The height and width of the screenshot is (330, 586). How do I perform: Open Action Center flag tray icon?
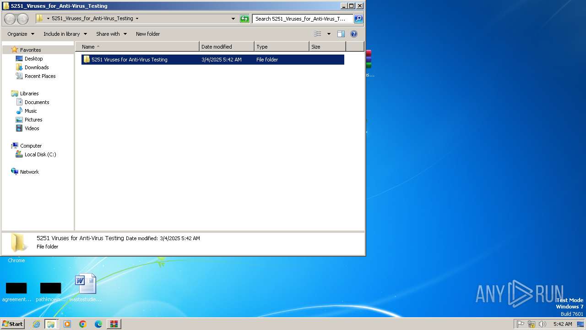coord(521,324)
